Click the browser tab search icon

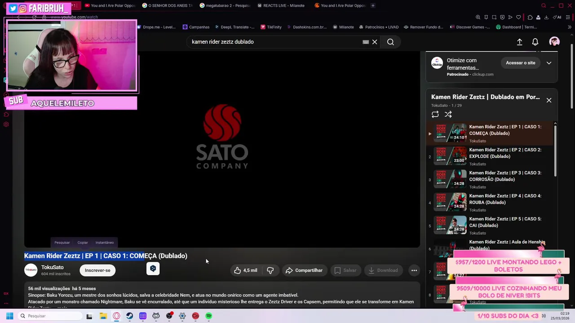pos(544,5)
